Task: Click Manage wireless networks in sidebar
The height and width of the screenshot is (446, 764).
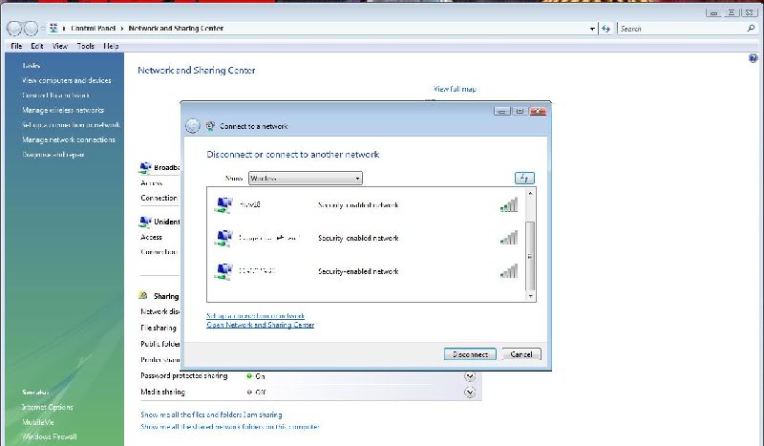Action: [x=63, y=110]
